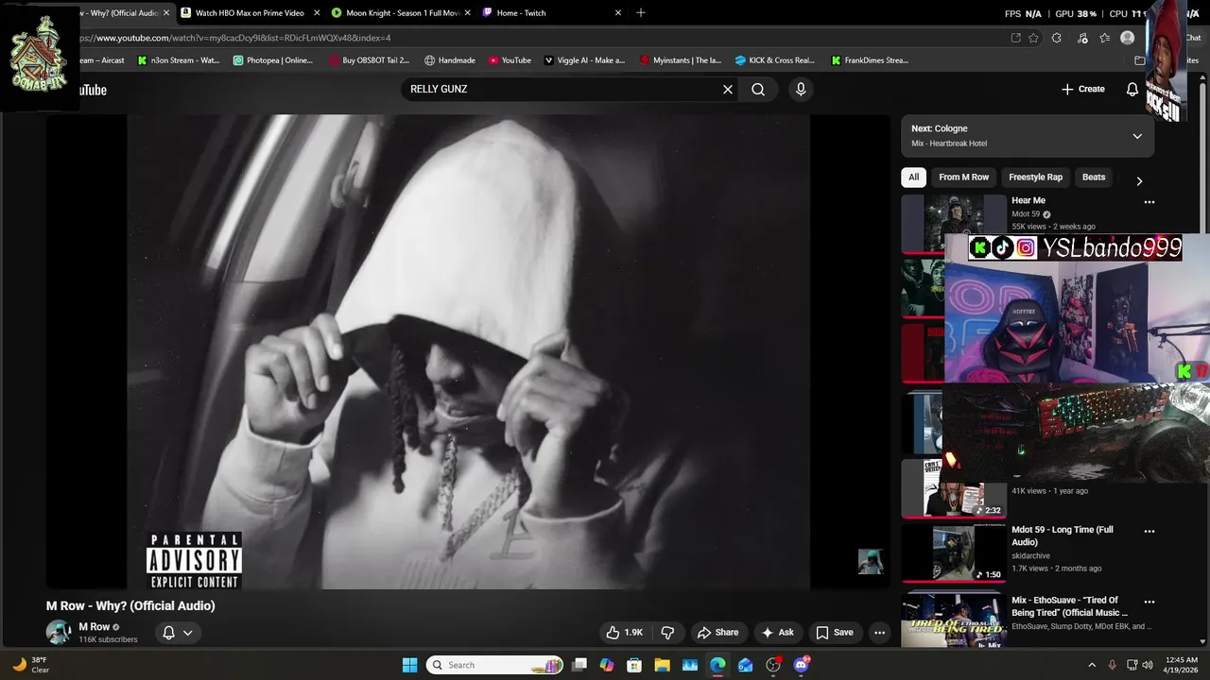The width and height of the screenshot is (1210, 680).
Task: Open YouTube notifications bell in the header
Action: 1132,89
